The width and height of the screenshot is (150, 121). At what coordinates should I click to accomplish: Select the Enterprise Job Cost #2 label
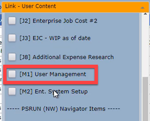65,21
